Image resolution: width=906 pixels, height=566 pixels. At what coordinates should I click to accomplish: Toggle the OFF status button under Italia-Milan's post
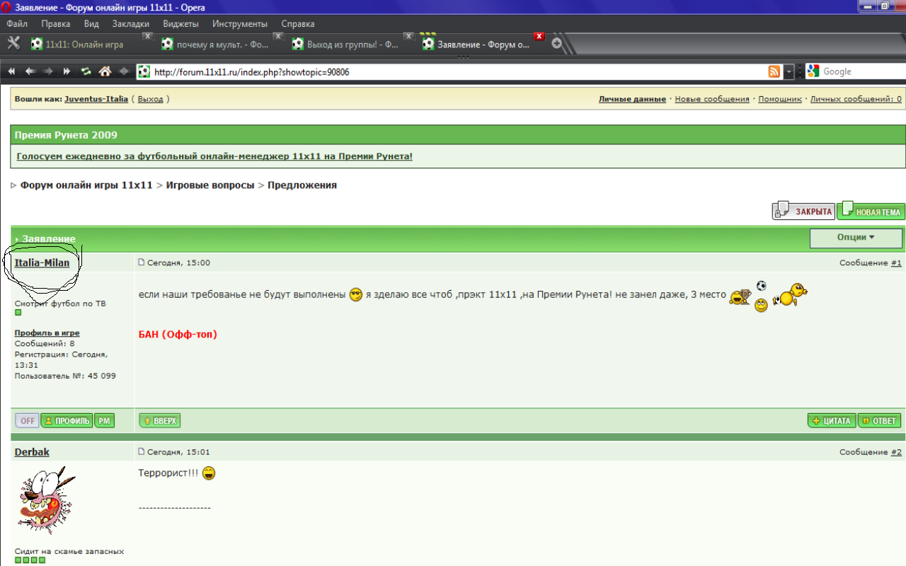27,421
